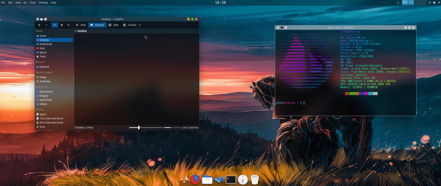The image size is (441, 186).
Task: Search for Audio Files in sidebar
Action: pos(54,100)
